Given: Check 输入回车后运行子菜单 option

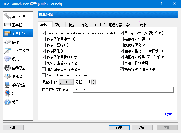Looking at the screenshot, I should click(44, 69).
